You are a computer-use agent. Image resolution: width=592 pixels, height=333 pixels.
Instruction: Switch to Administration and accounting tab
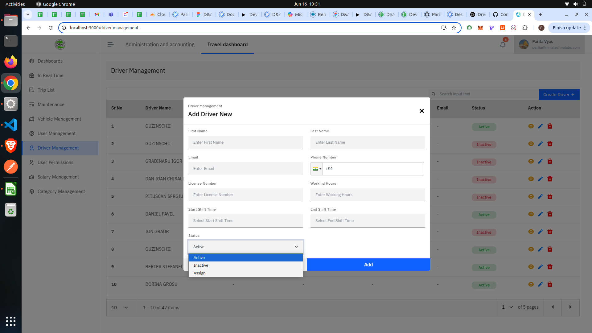[x=160, y=44]
